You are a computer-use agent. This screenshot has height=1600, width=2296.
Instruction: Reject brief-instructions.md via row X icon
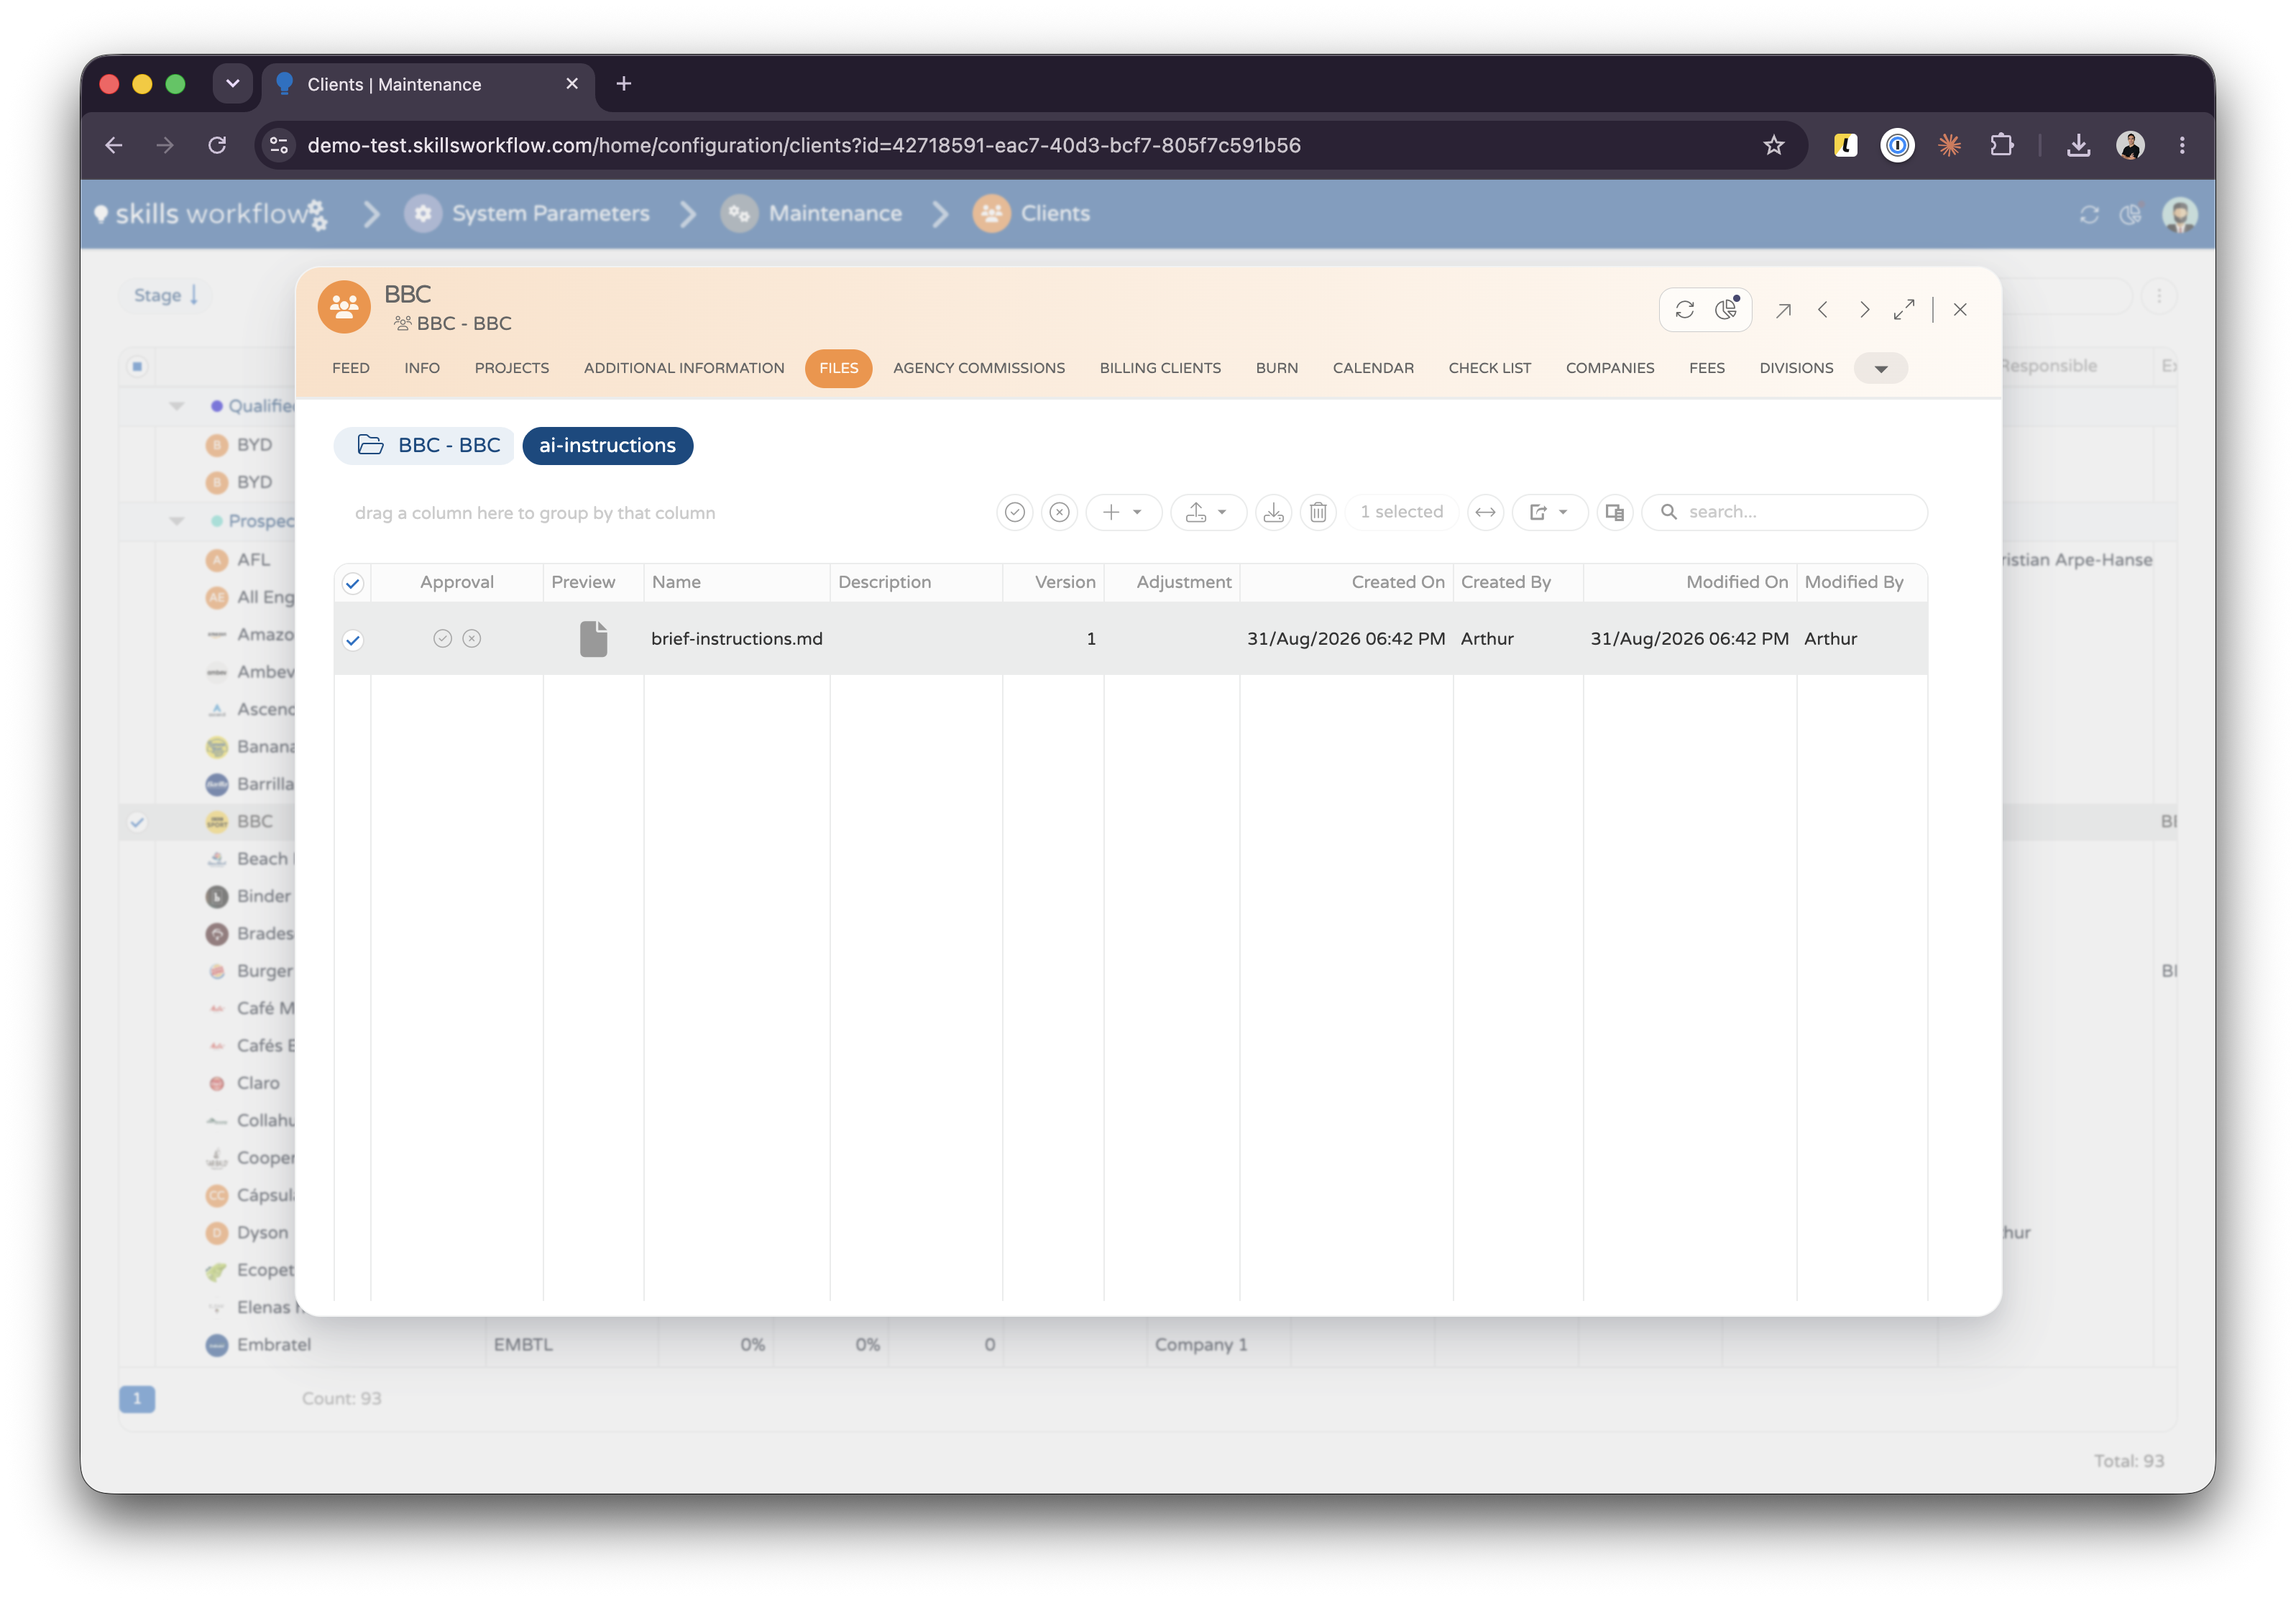(472, 638)
